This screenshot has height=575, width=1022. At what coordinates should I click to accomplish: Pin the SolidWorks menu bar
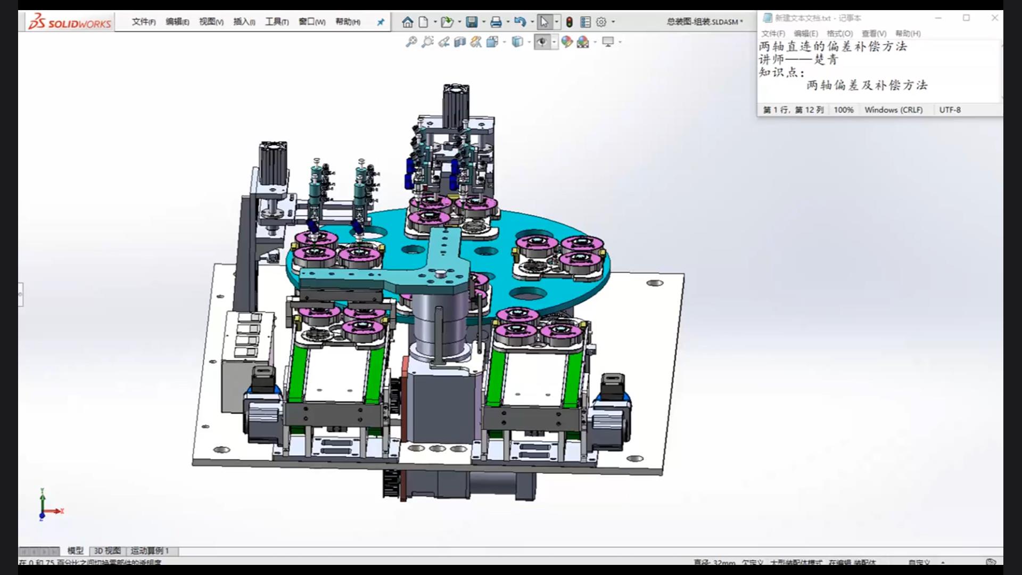tap(381, 22)
